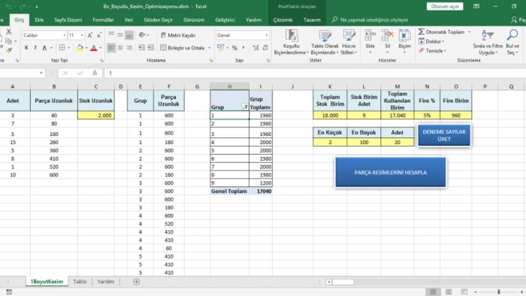Click the horizontal scrollbar left arrow
The height and width of the screenshot is (296, 526).
point(329,282)
